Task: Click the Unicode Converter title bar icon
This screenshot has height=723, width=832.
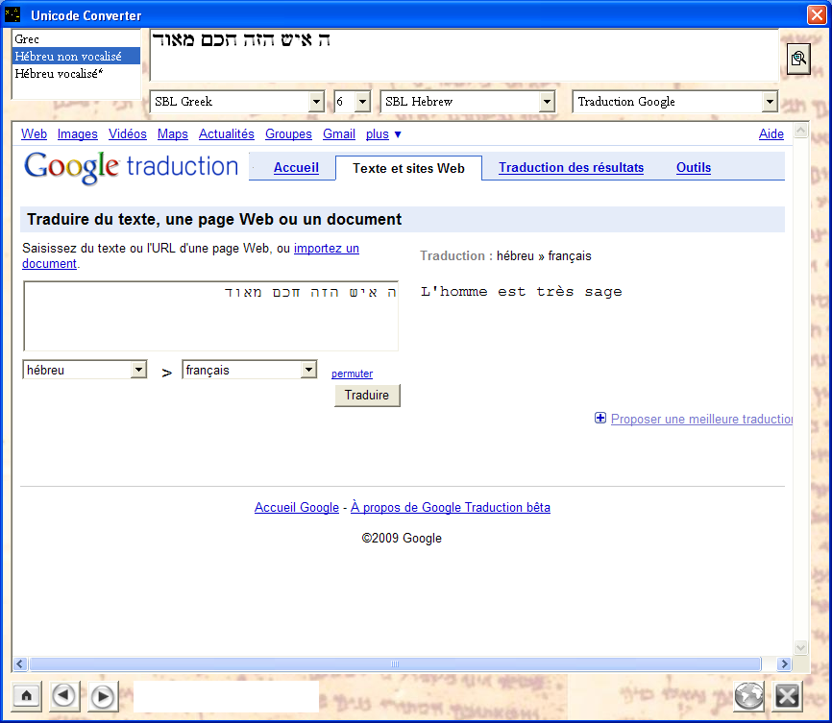Action: (12, 14)
